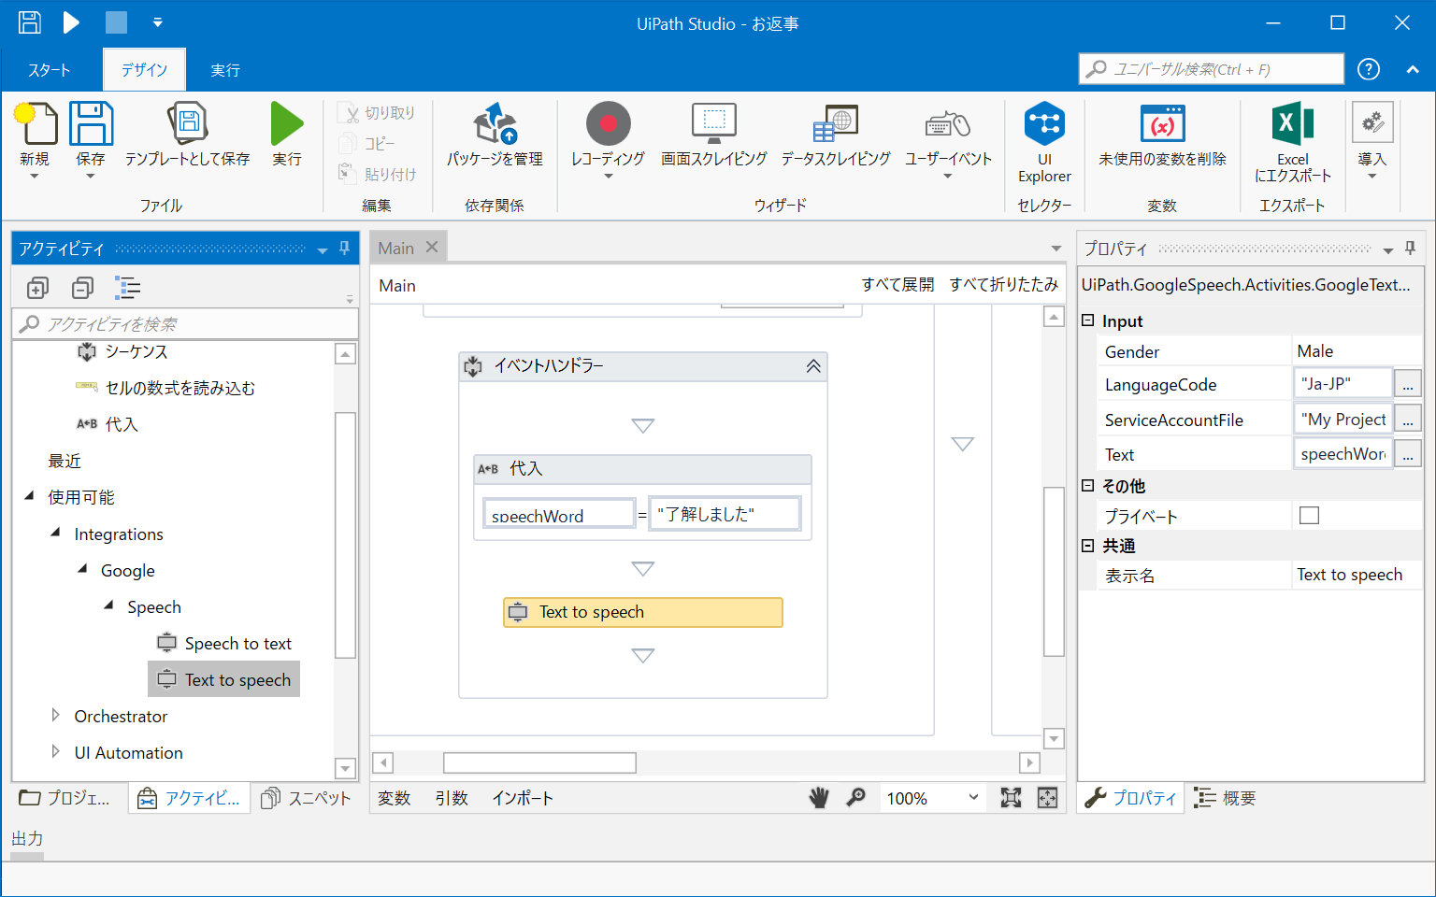Click the コピー copy button
This screenshot has width=1436, height=897.
(x=366, y=144)
